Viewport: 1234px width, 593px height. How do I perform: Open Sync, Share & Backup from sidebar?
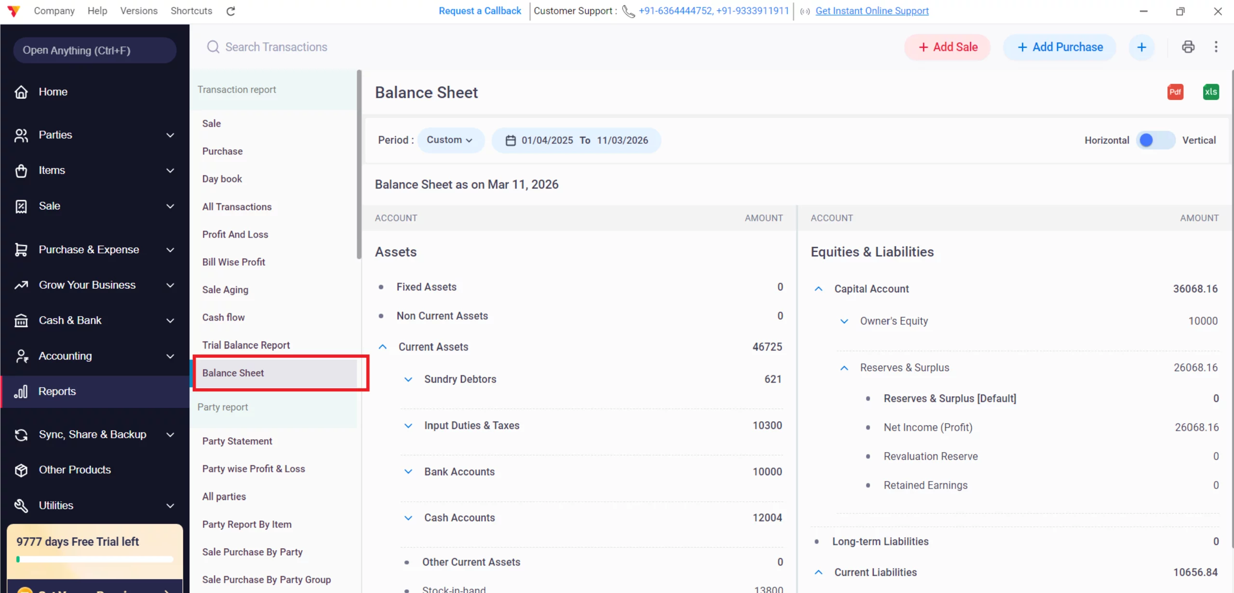coord(91,434)
